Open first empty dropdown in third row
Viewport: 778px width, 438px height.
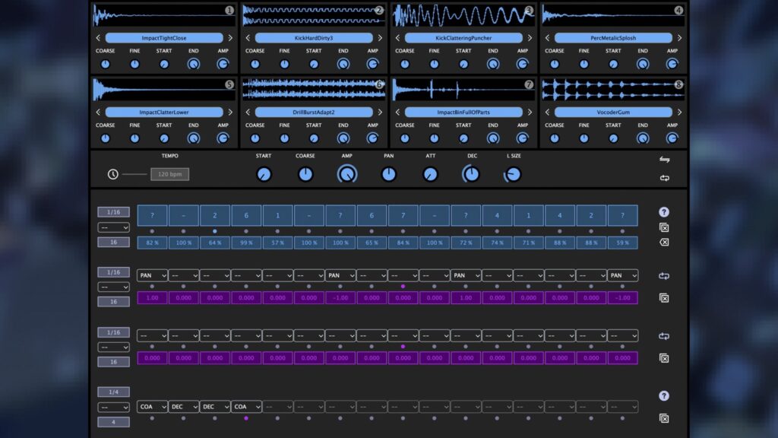click(152, 336)
